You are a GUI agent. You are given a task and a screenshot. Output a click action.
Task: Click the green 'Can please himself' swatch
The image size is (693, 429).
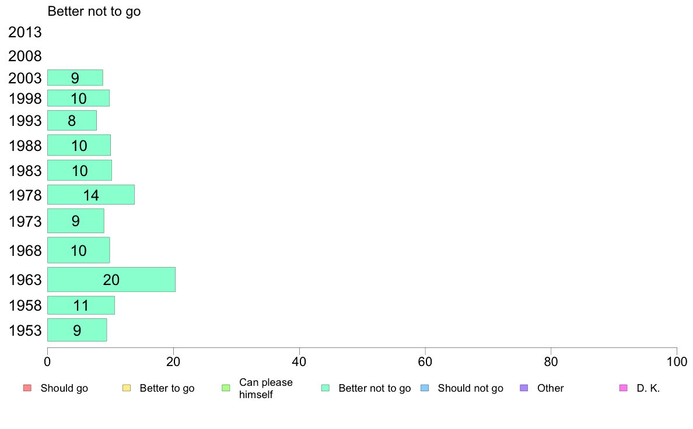pyautogui.click(x=226, y=388)
